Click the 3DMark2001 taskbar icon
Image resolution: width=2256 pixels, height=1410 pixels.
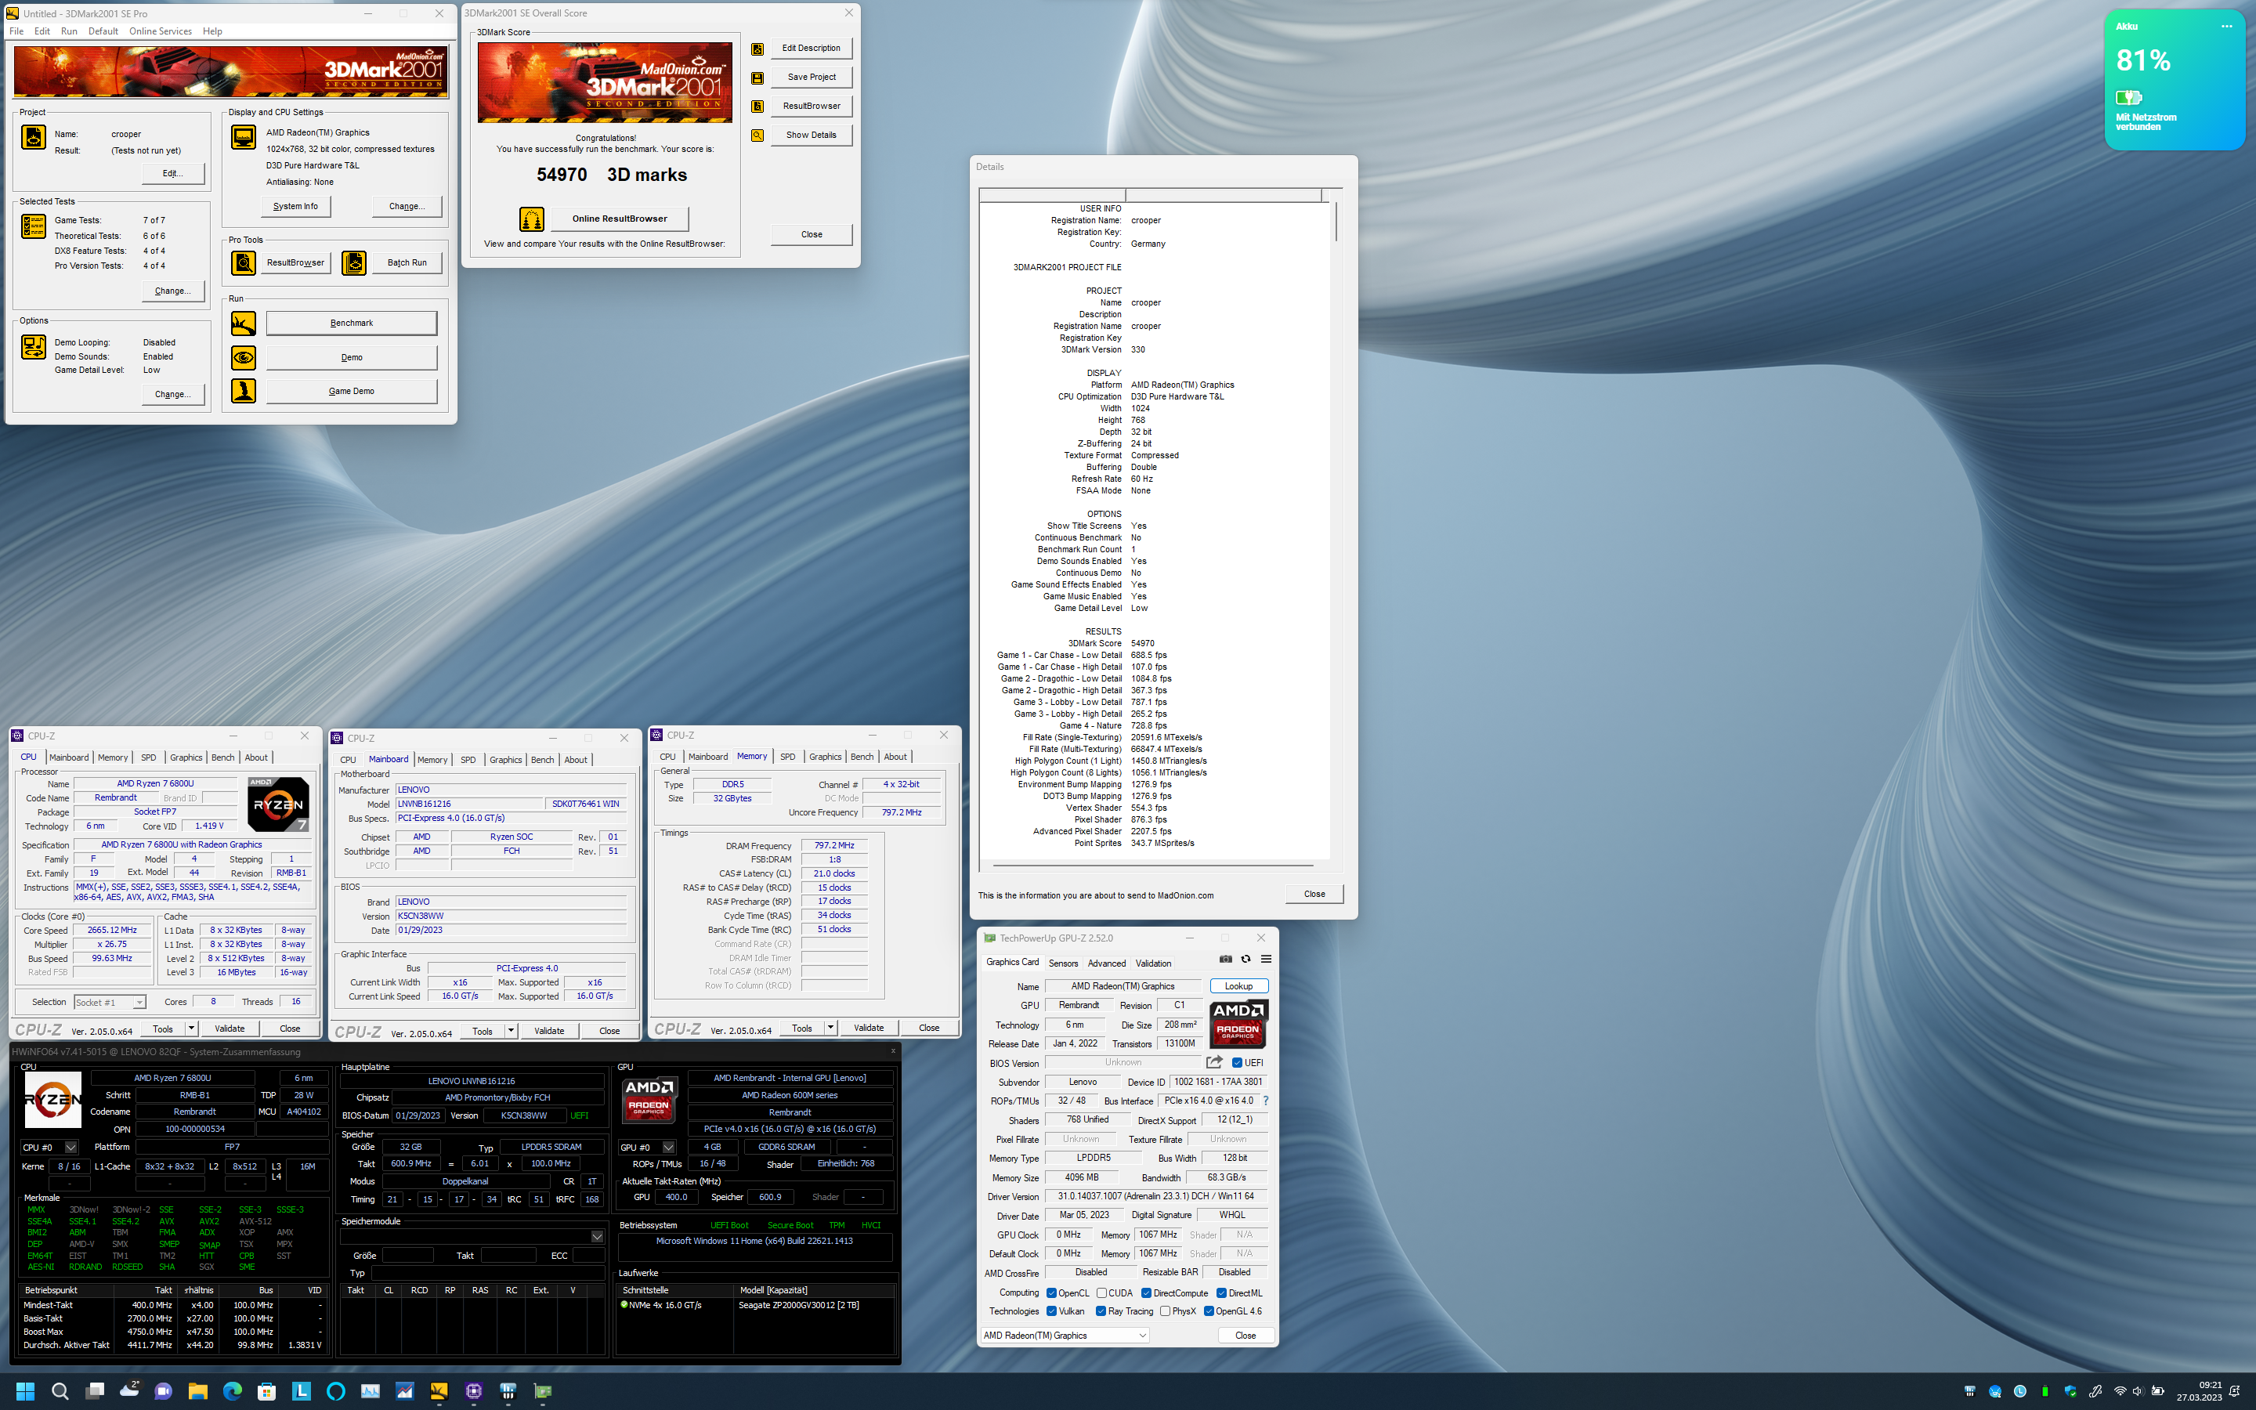pos(439,1391)
